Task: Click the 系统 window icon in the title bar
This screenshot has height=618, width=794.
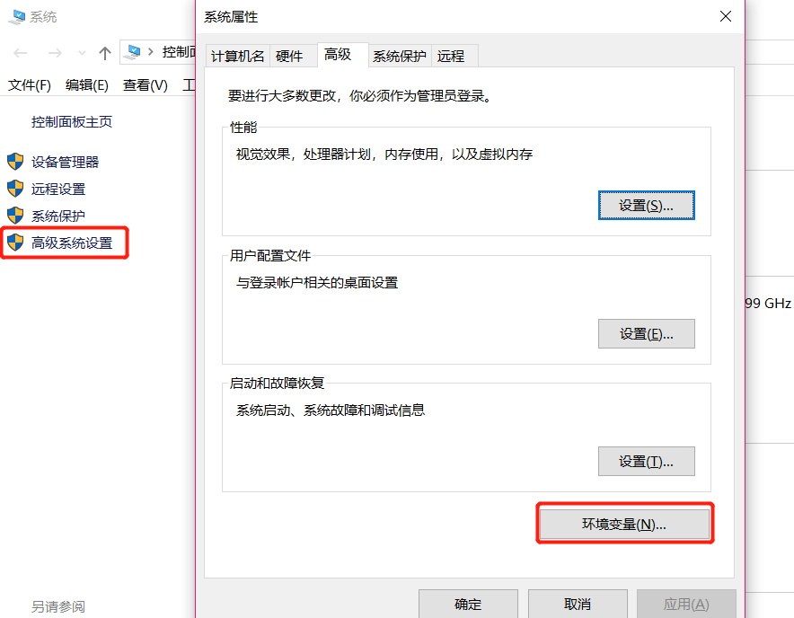Action: tap(15, 15)
